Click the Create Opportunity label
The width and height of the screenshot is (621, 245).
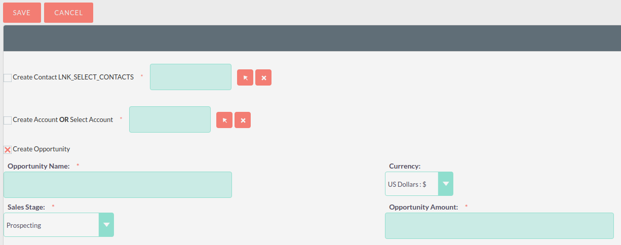pyautogui.click(x=42, y=149)
